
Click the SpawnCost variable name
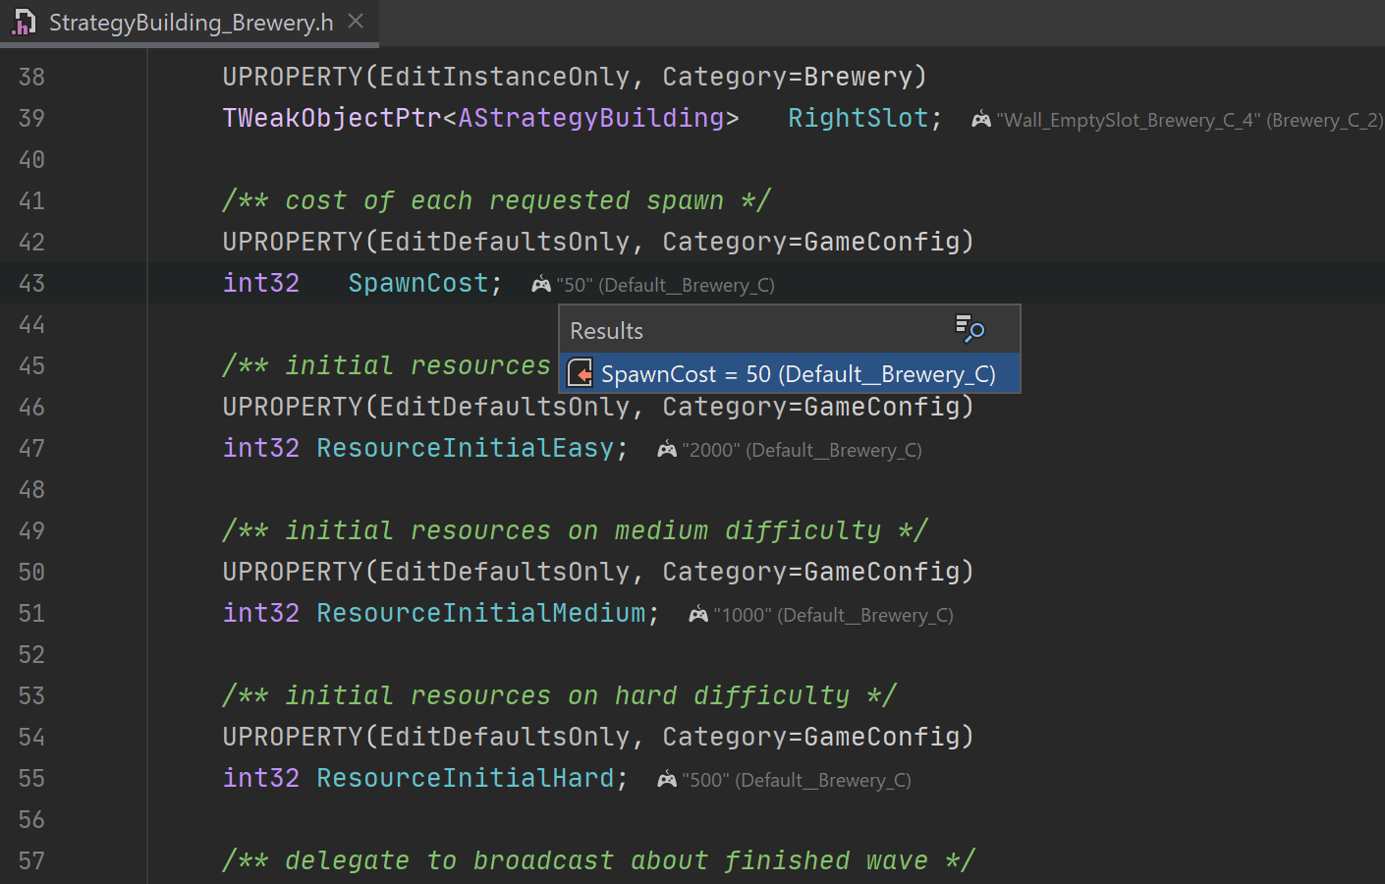point(418,283)
